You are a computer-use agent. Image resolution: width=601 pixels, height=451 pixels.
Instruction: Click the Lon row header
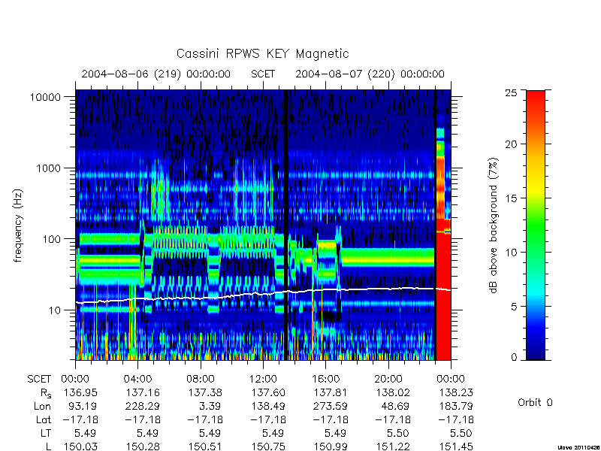pos(42,406)
